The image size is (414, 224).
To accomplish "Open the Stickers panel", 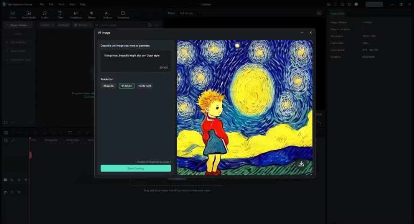I will pyautogui.click(x=107, y=15).
